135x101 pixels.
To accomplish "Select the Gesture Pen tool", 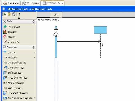I will 12,42.
